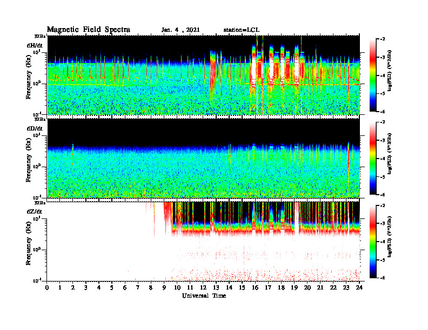The width and height of the screenshot is (428, 330).
Task: Select the "Jan. 4, 2021" date text
Action: (x=180, y=30)
